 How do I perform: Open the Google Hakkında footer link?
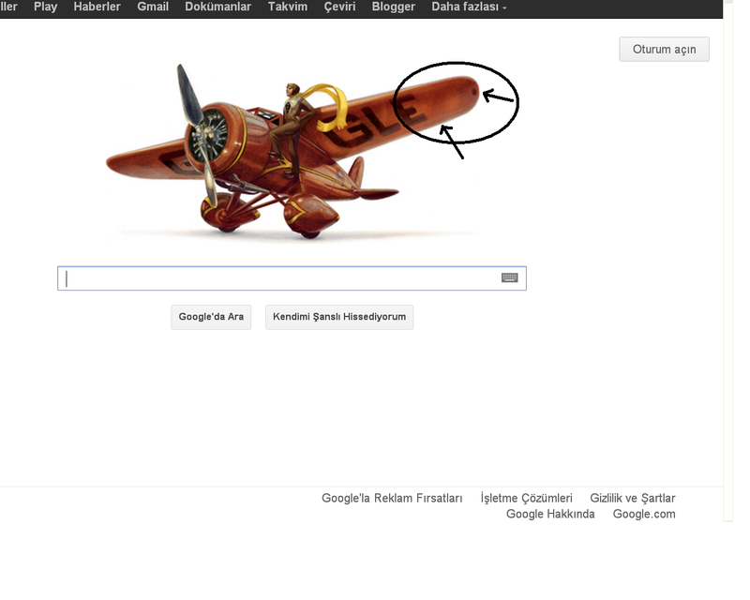pos(550,514)
